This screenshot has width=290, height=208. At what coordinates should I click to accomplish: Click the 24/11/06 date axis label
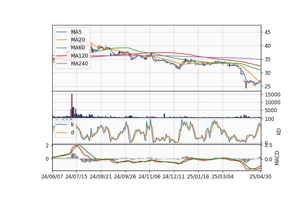pos(150,177)
